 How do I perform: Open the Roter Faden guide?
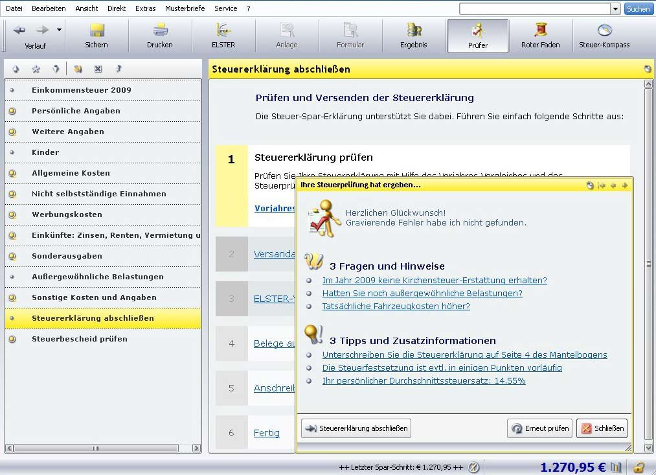(541, 35)
